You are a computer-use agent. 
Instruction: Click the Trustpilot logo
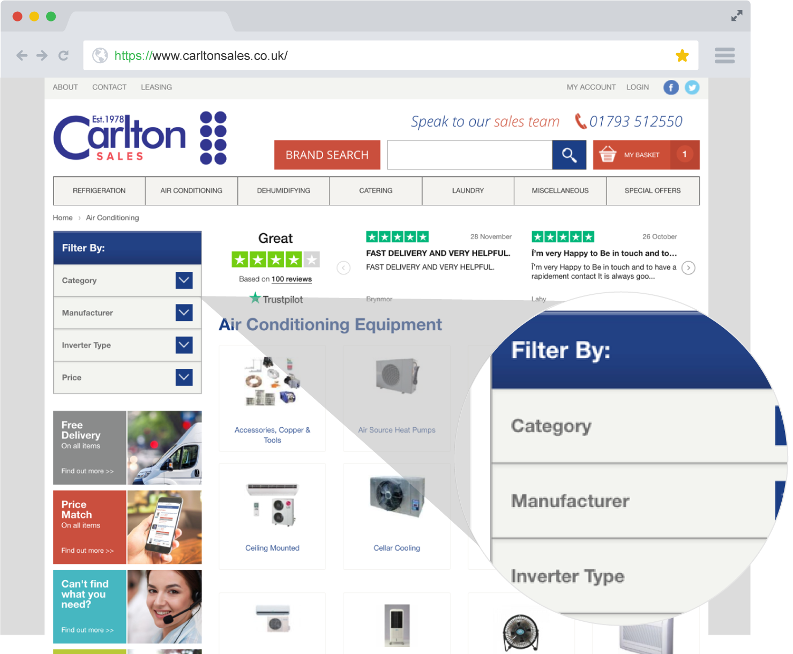click(x=276, y=299)
